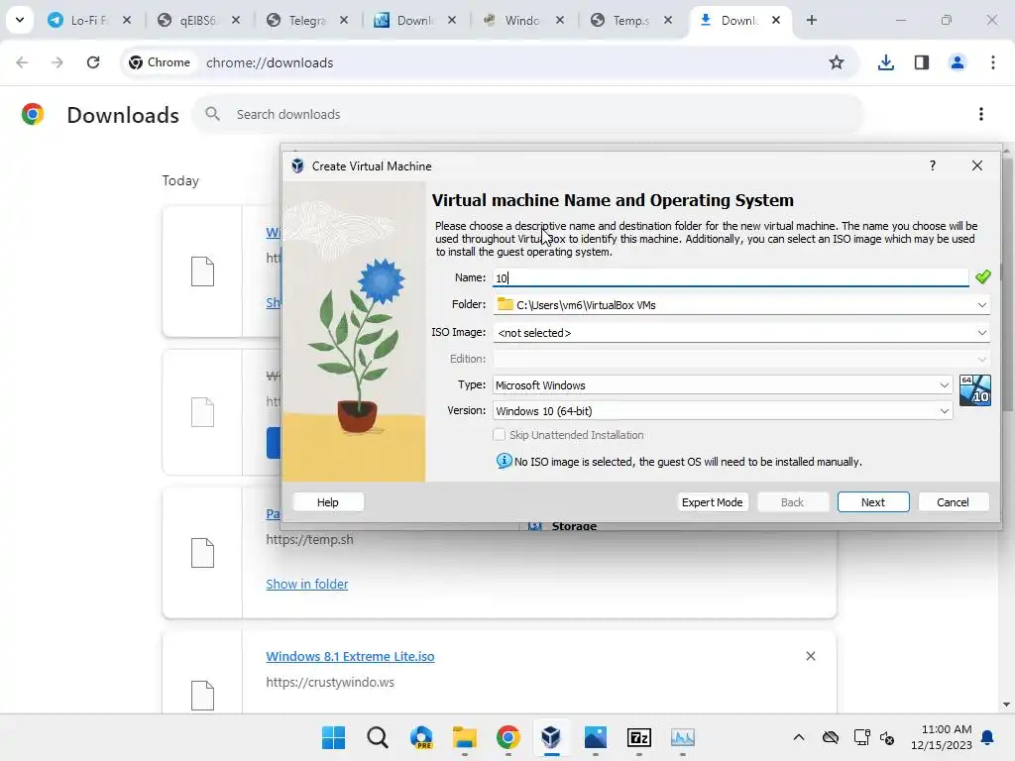
Task: Open Photos app from taskbar
Action: coord(596,737)
